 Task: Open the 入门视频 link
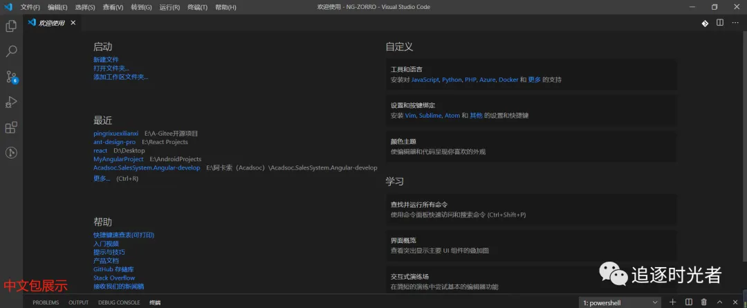click(106, 244)
